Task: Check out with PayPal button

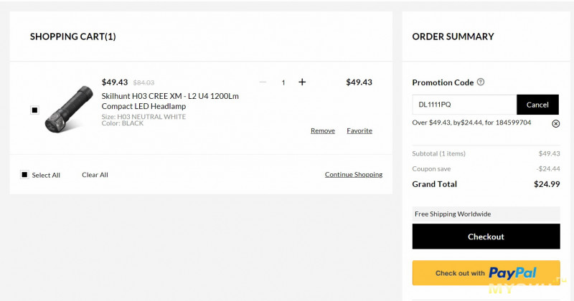Action: click(486, 273)
